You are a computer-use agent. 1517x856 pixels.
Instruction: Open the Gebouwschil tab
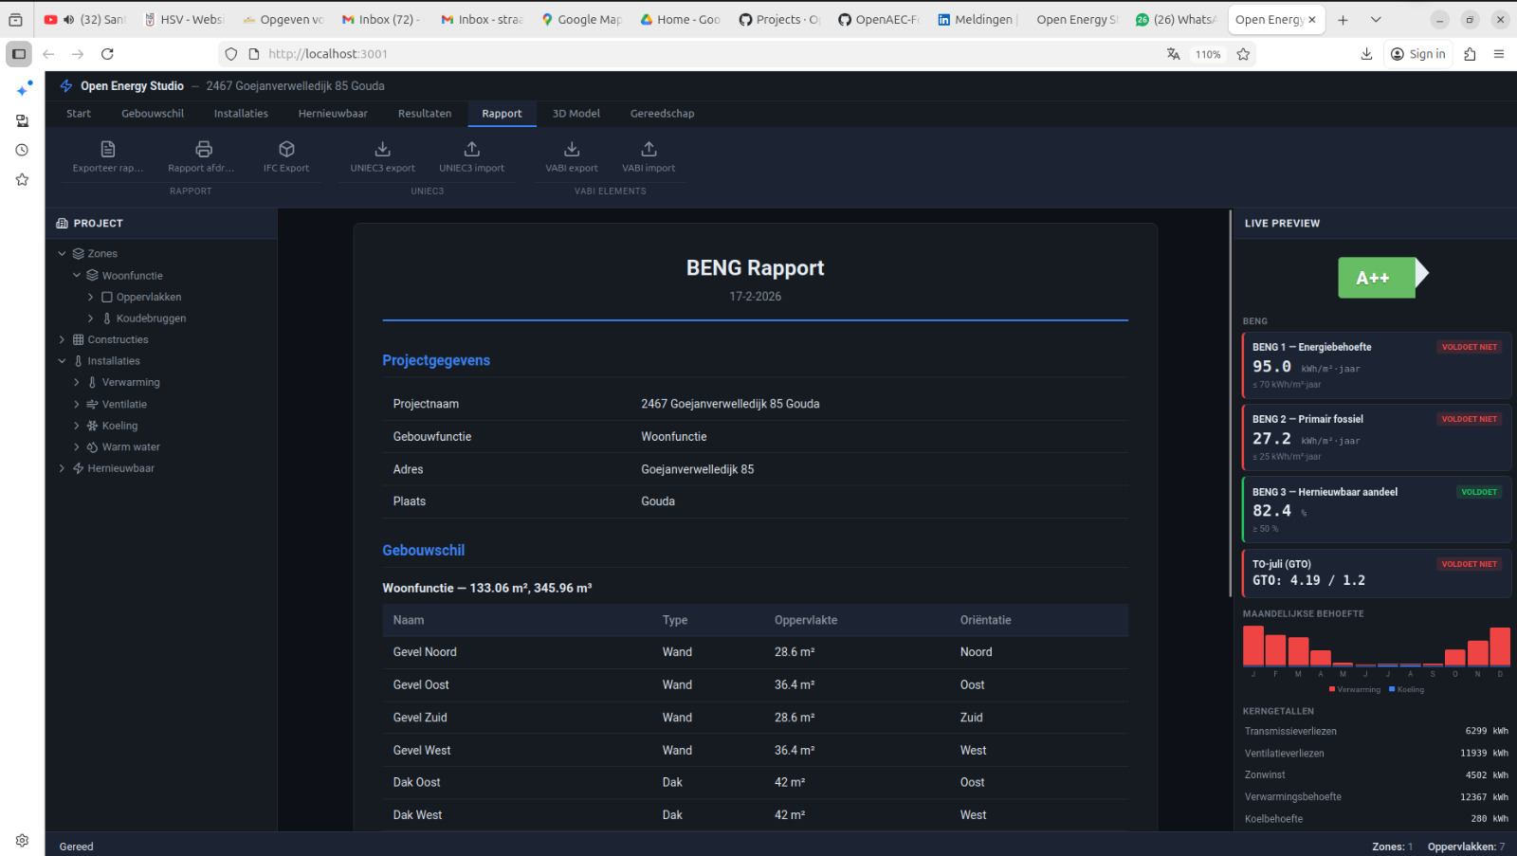tap(152, 113)
